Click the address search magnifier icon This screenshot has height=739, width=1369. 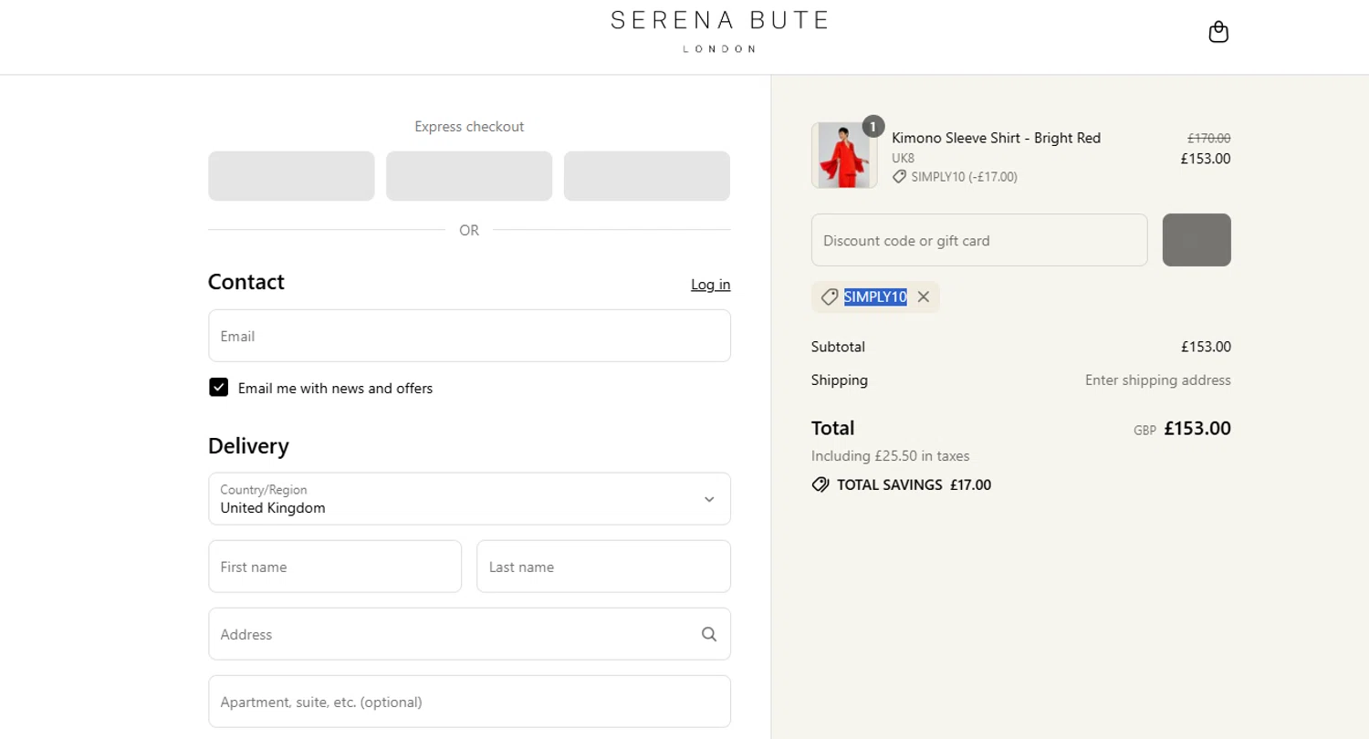click(x=709, y=634)
